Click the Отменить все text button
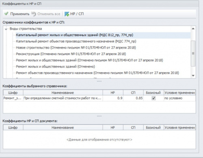Viewport: 203px width, 158px height. [49, 14]
